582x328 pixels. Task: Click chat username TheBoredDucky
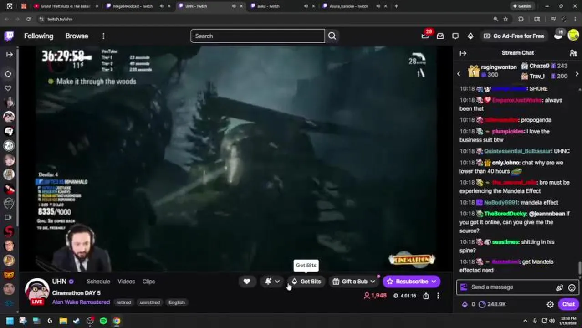pos(505,214)
